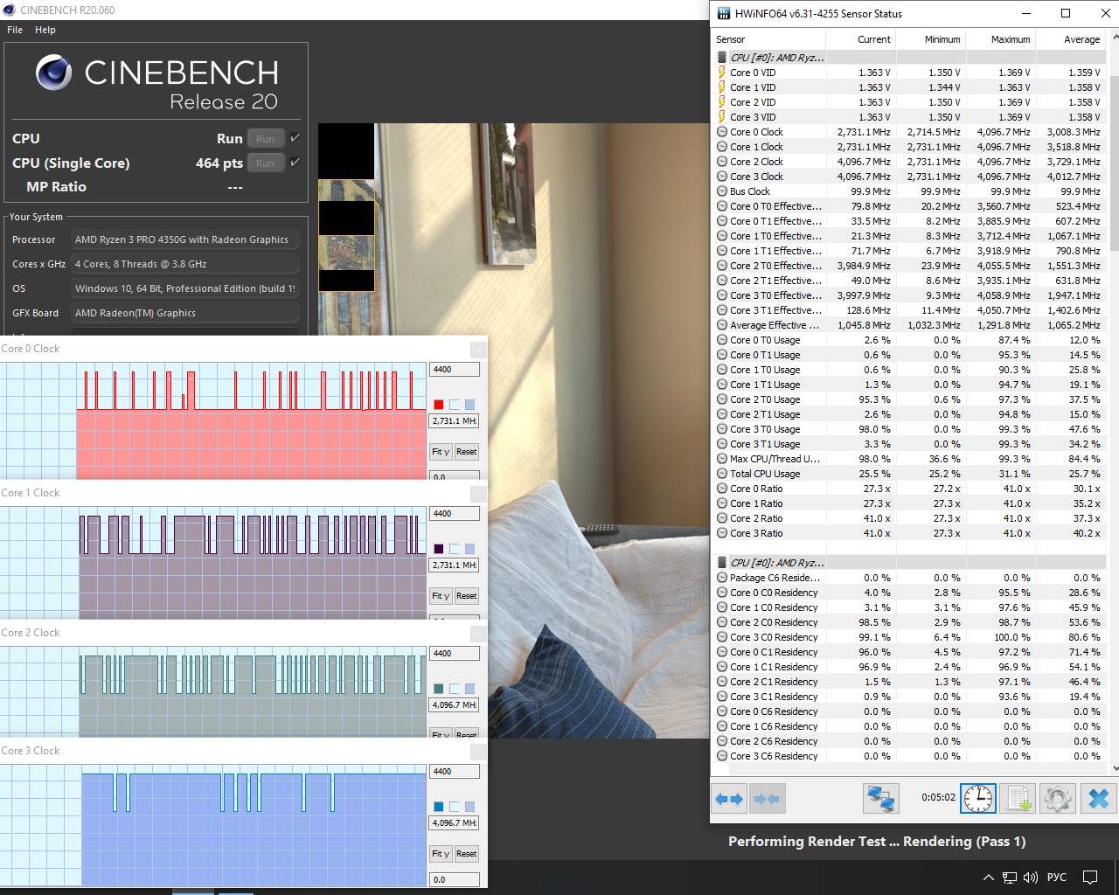Click the scroll-down arrow of the sensor list
Image resolution: width=1119 pixels, height=895 pixels.
[x=1114, y=768]
